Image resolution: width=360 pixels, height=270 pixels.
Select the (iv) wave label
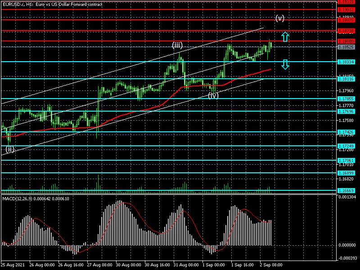click(x=213, y=95)
